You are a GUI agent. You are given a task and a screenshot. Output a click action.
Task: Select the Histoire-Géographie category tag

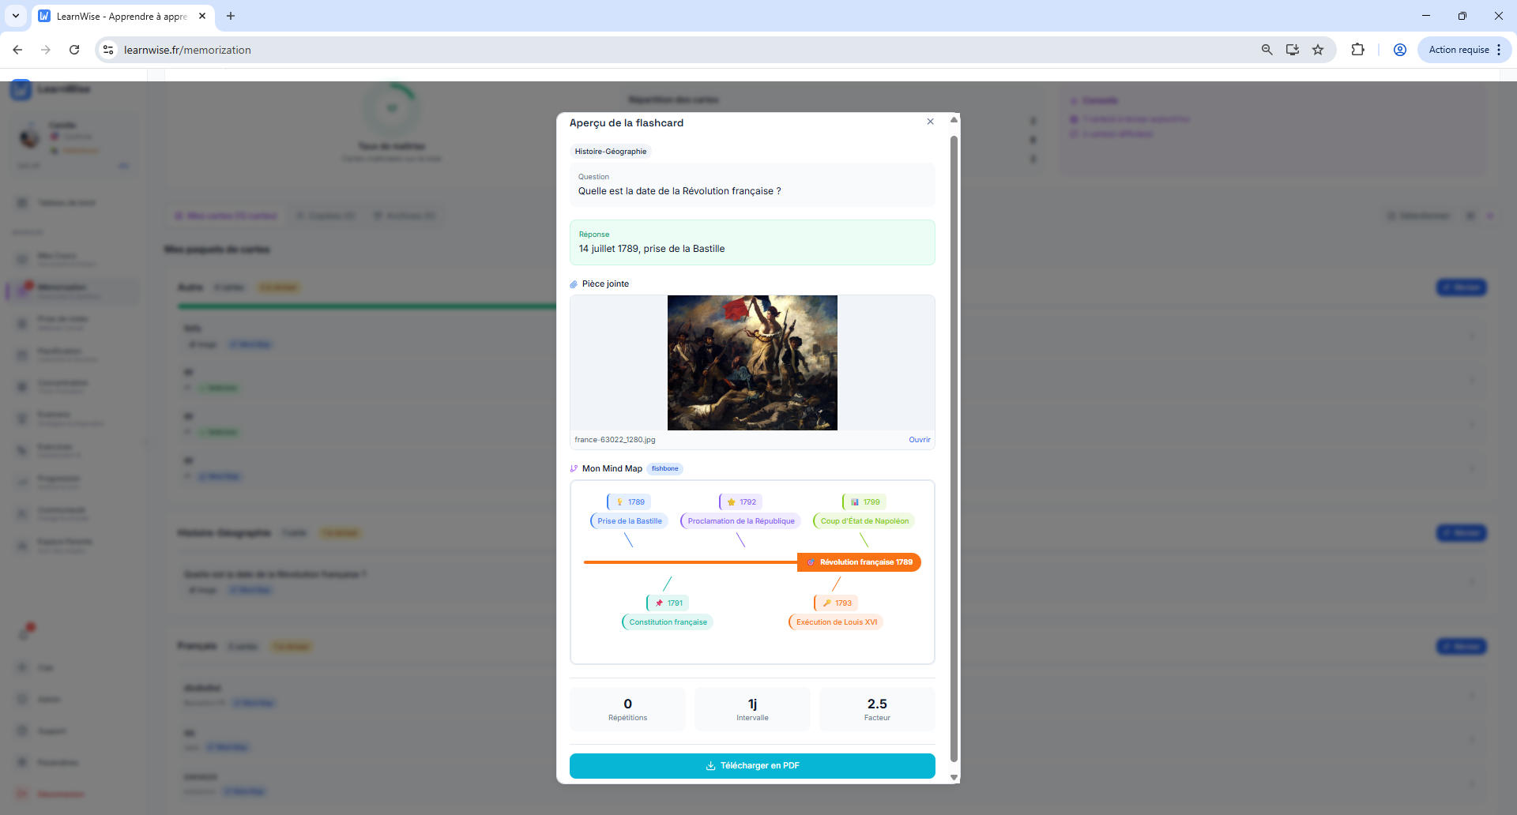pos(610,152)
